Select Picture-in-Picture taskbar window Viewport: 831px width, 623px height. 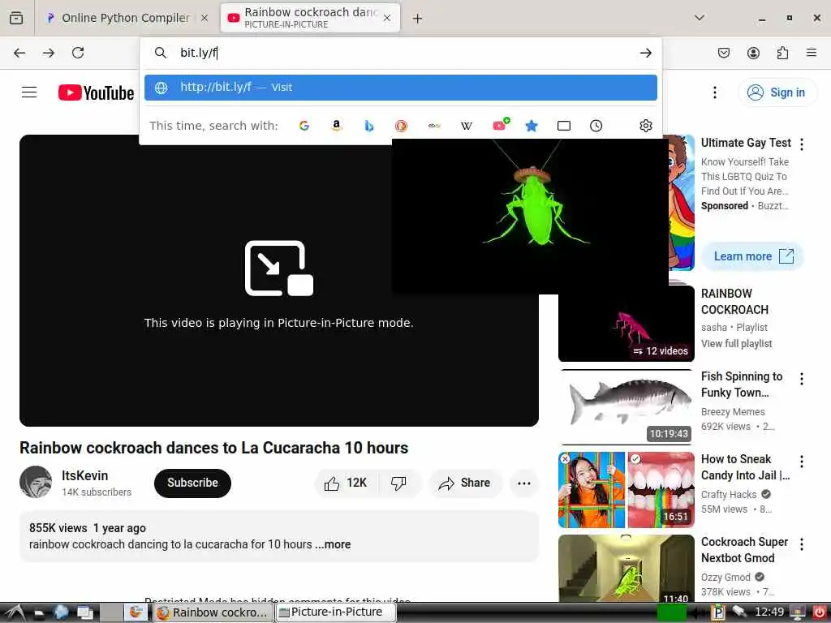click(x=336, y=612)
